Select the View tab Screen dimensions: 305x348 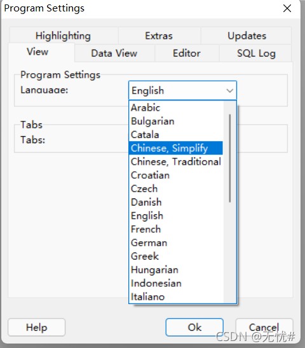(37, 52)
